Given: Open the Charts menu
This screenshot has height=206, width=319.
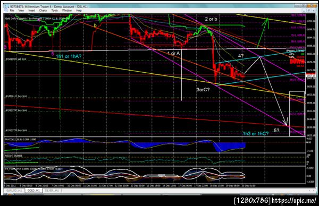Looking at the screenshot, I should (x=43, y=11).
